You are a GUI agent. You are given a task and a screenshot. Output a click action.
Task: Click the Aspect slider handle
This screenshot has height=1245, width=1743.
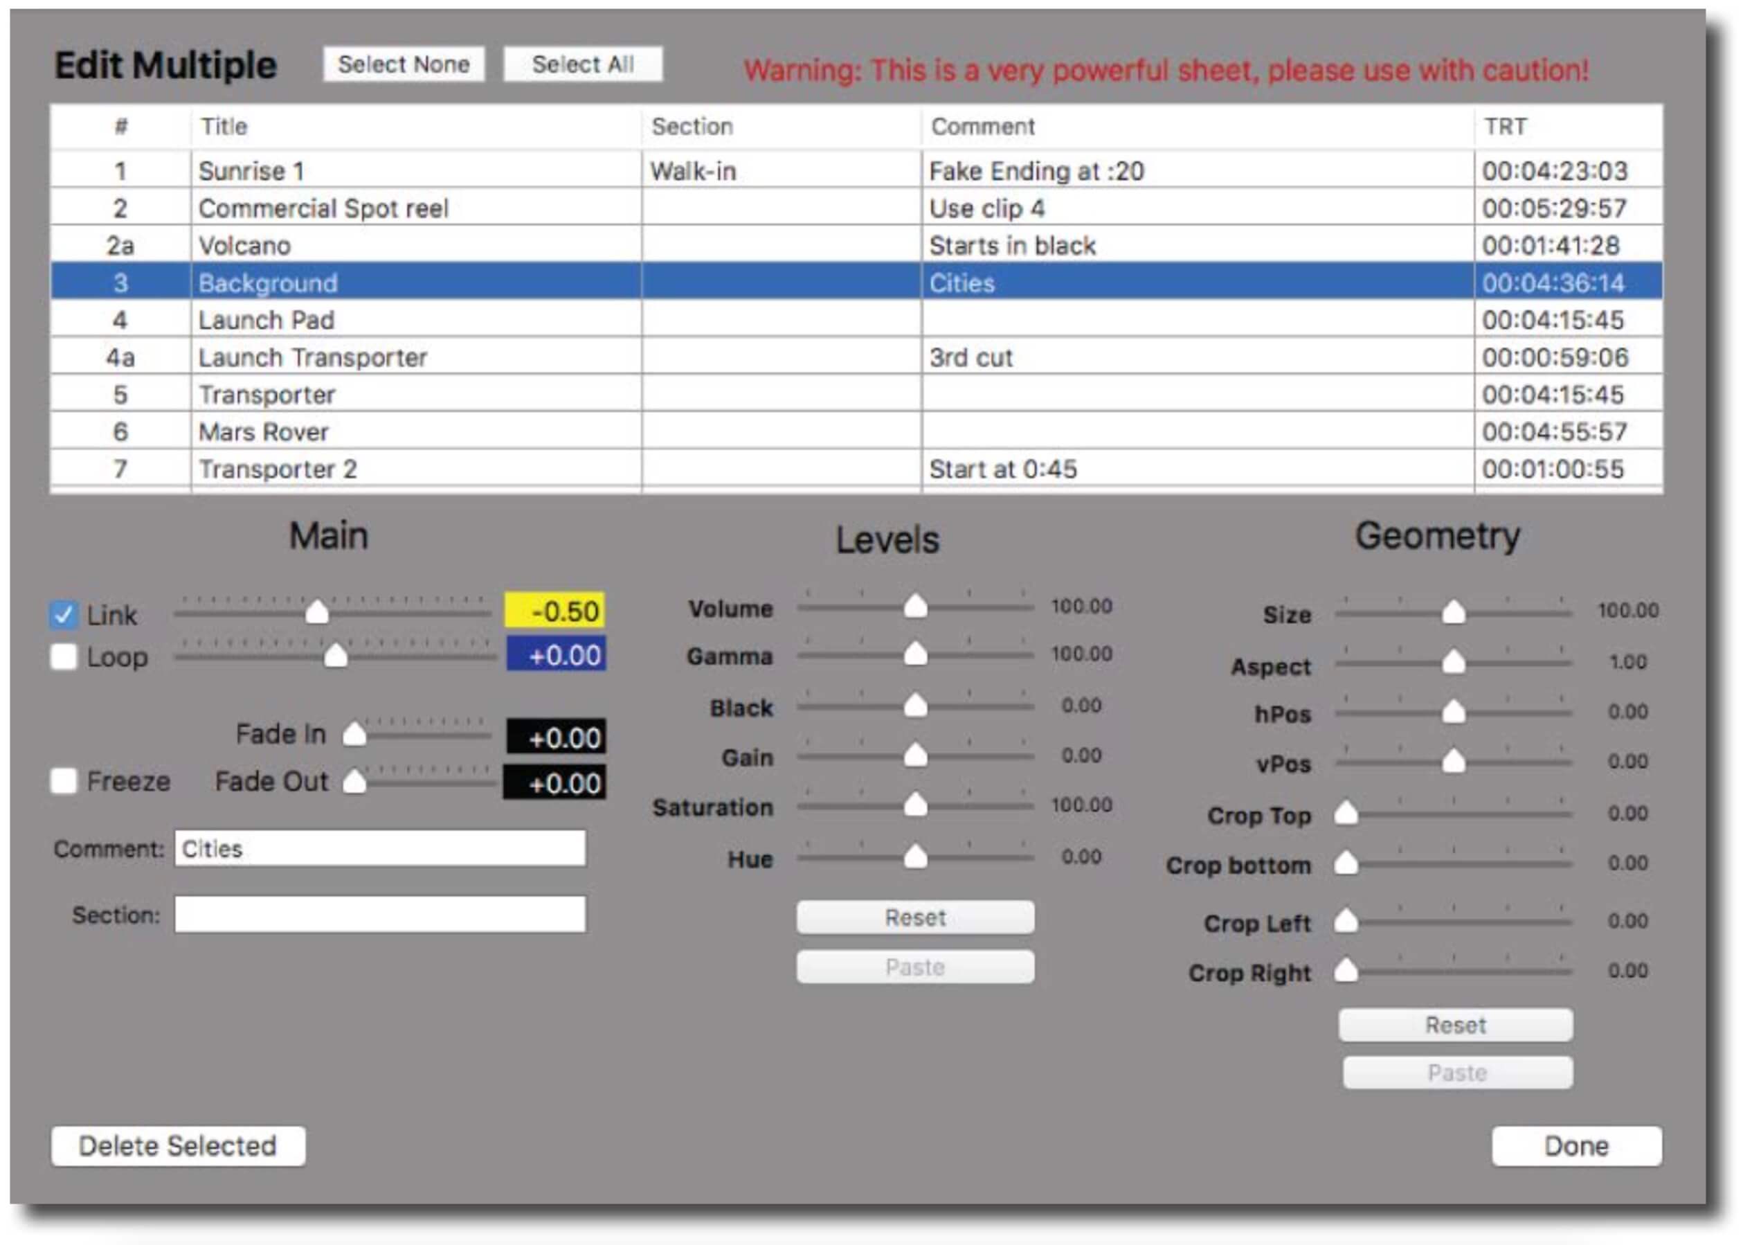[1454, 661]
